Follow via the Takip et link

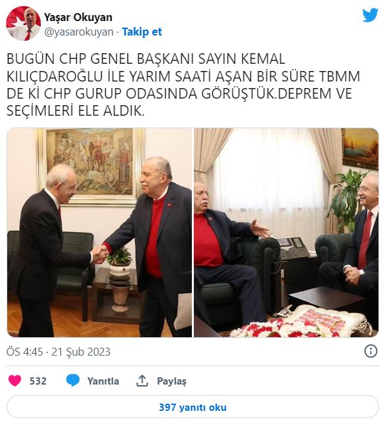(142, 32)
